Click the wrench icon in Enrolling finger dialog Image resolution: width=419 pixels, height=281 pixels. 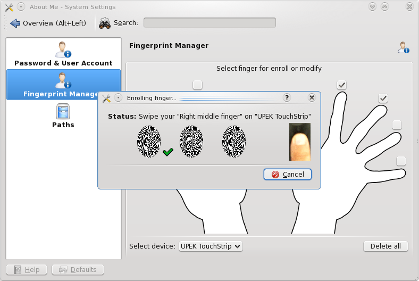point(106,98)
